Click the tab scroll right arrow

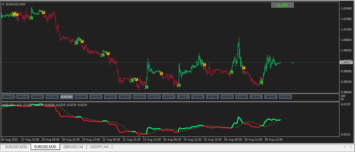tap(351, 147)
